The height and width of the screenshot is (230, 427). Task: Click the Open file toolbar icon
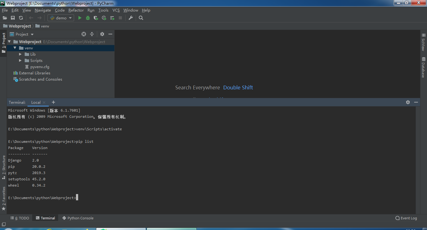tap(5, 18)
